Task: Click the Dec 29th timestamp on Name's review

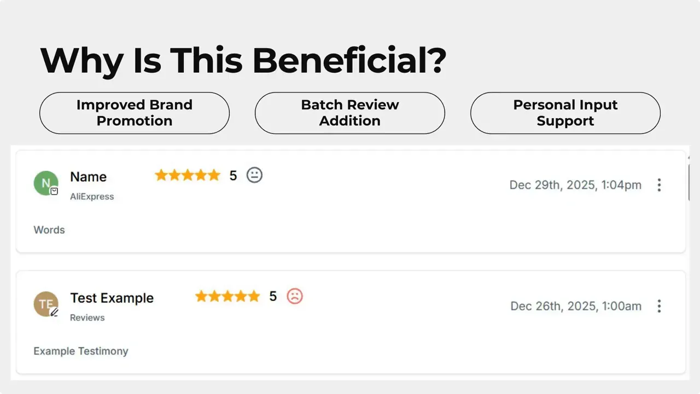Action: [575, 185]
